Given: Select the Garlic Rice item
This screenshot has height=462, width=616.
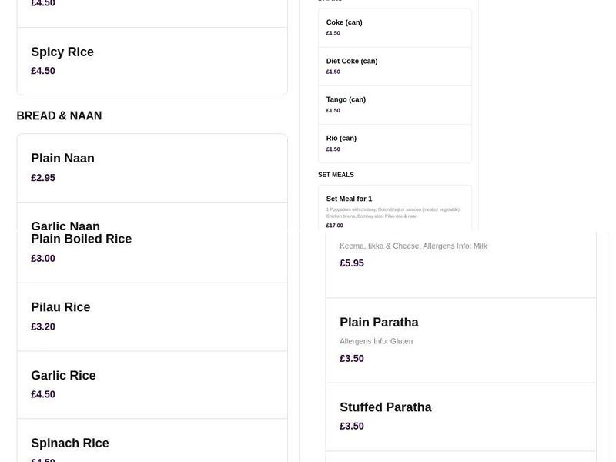Looking at the screenshot, I should pyautogui.click(x=152, y=384).
